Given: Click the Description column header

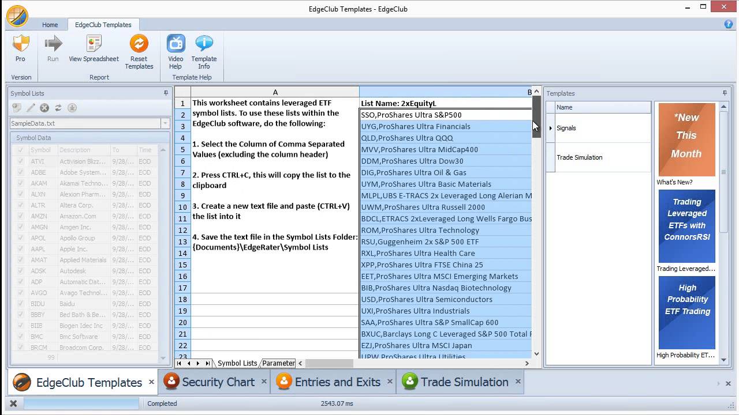Looking at the screenshot, I should coord(84,150).
